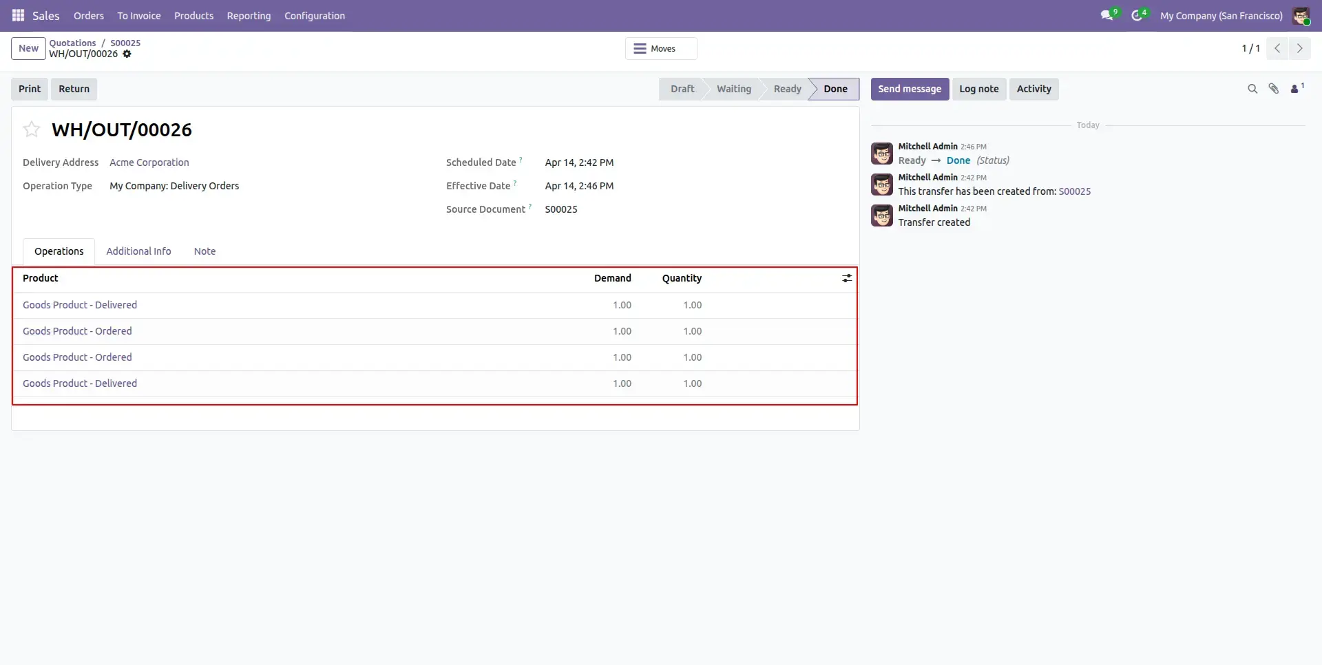1322x665 pixels.
Task: Open the apps grid home menu
Action: click(18, 15)
